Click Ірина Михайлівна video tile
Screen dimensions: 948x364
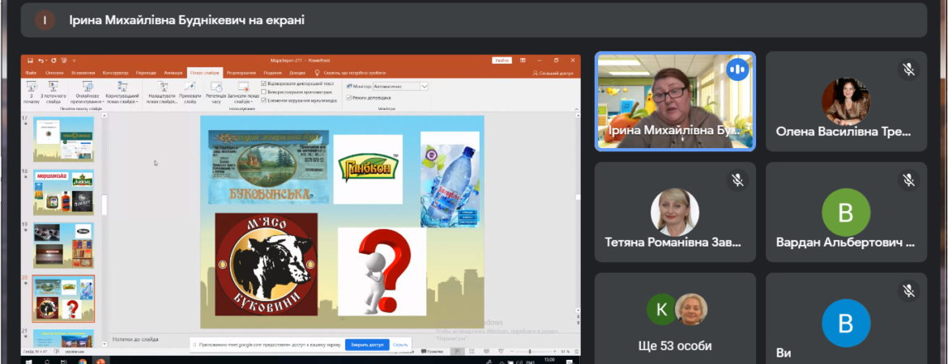pyautogui.click(x=675, y=101)
